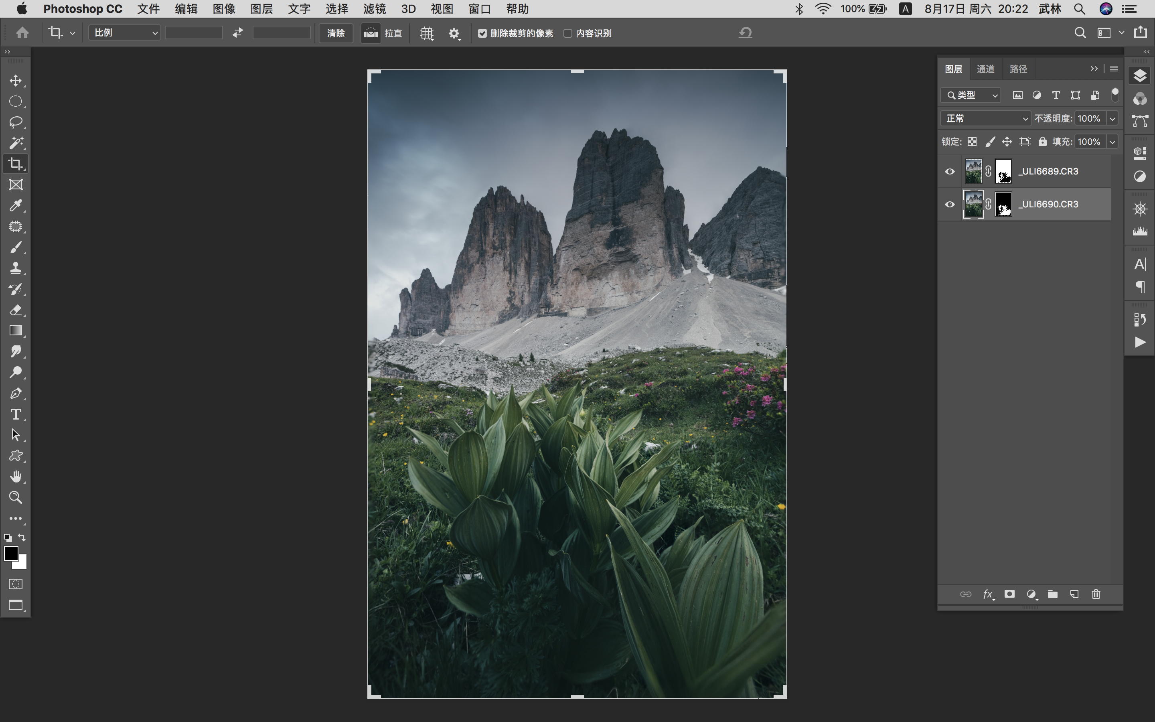Image resolution: width=1155 pixels, height=722 pixels.
Task: Click the foreground color swatch
Action: pos(10,554)
